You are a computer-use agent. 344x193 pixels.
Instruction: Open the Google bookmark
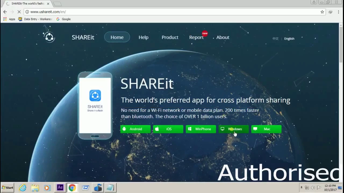point(63,19)
